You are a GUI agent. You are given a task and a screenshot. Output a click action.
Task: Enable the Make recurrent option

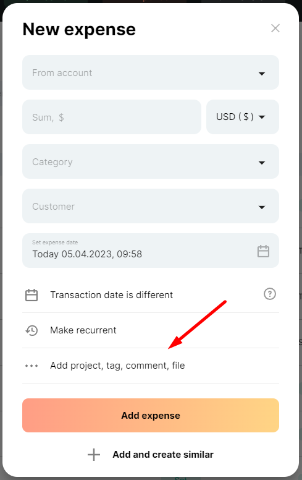(151, 330)
